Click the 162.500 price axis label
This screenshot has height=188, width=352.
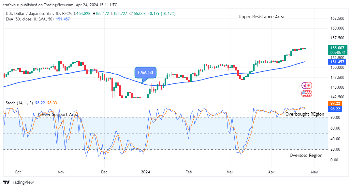[x=337, y=18]
